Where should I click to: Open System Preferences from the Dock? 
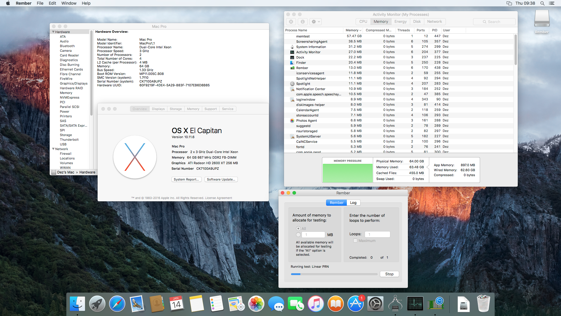coord(375,304)
